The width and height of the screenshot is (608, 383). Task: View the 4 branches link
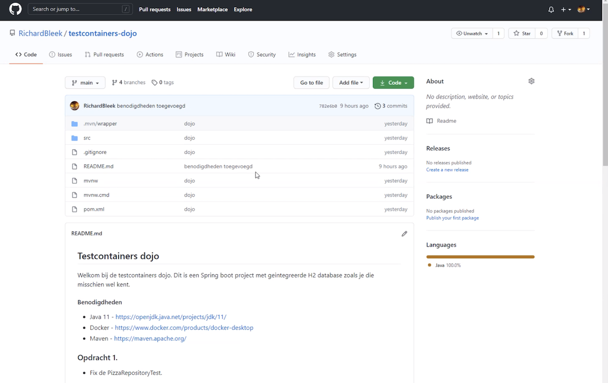pyautogui.click(x=129, y=83)
